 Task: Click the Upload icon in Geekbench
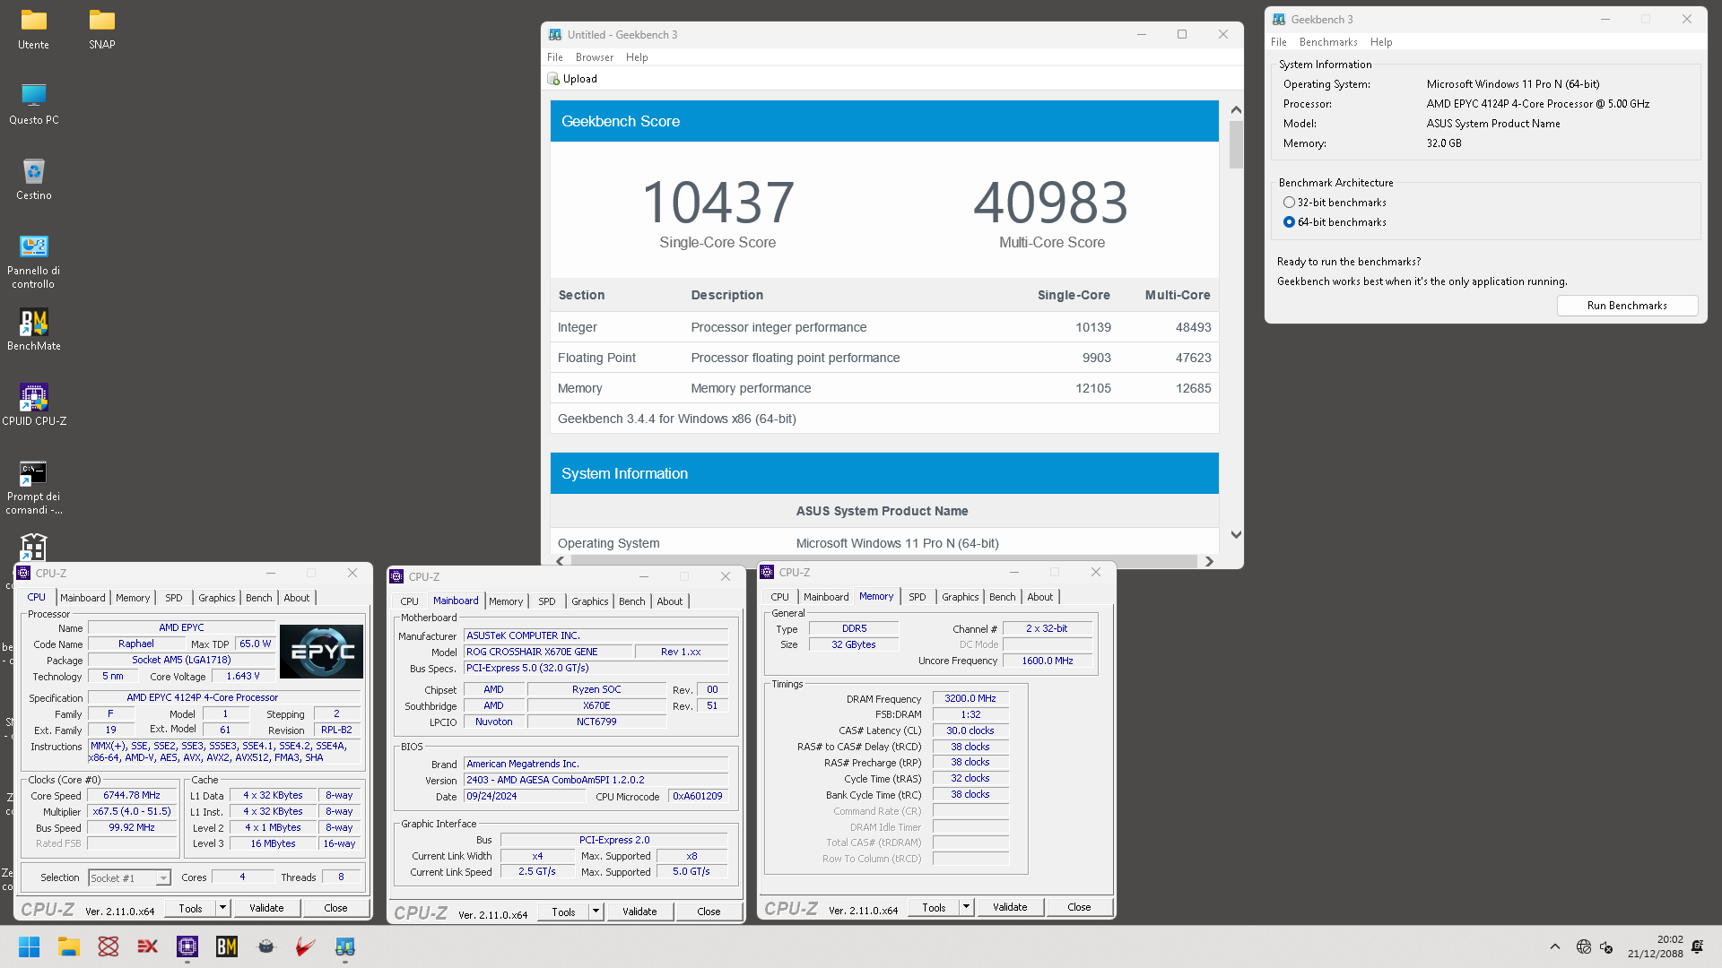pos(553,79)
